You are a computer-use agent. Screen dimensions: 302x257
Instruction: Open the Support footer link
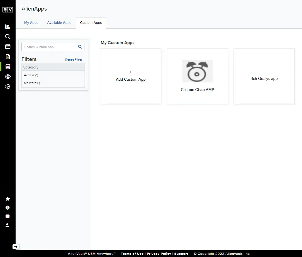[x=181, y=254]
